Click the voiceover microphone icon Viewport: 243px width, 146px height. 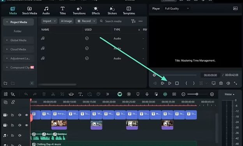(x=147, y=94)
